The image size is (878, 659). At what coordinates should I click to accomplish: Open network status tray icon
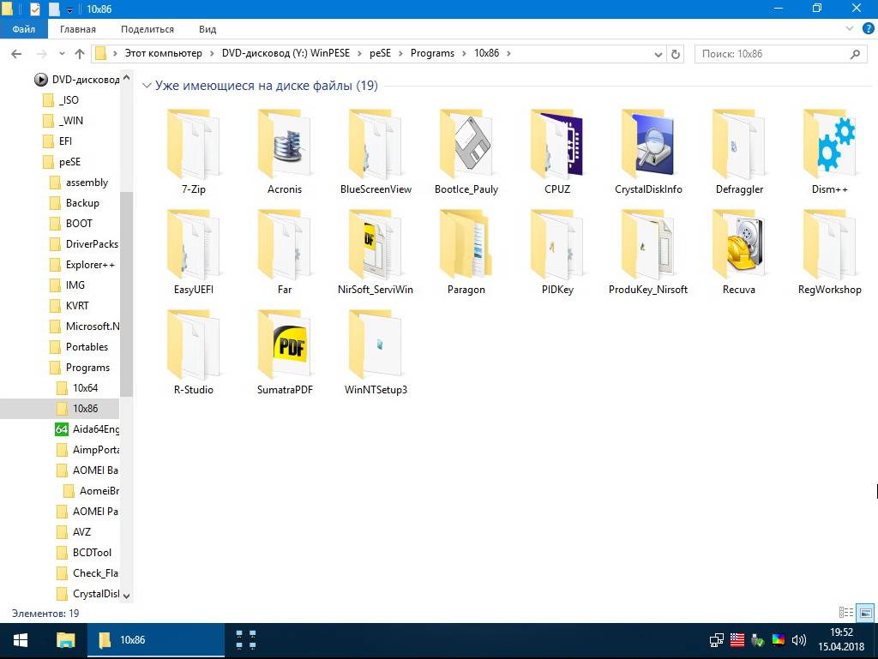tap(716, 640)
